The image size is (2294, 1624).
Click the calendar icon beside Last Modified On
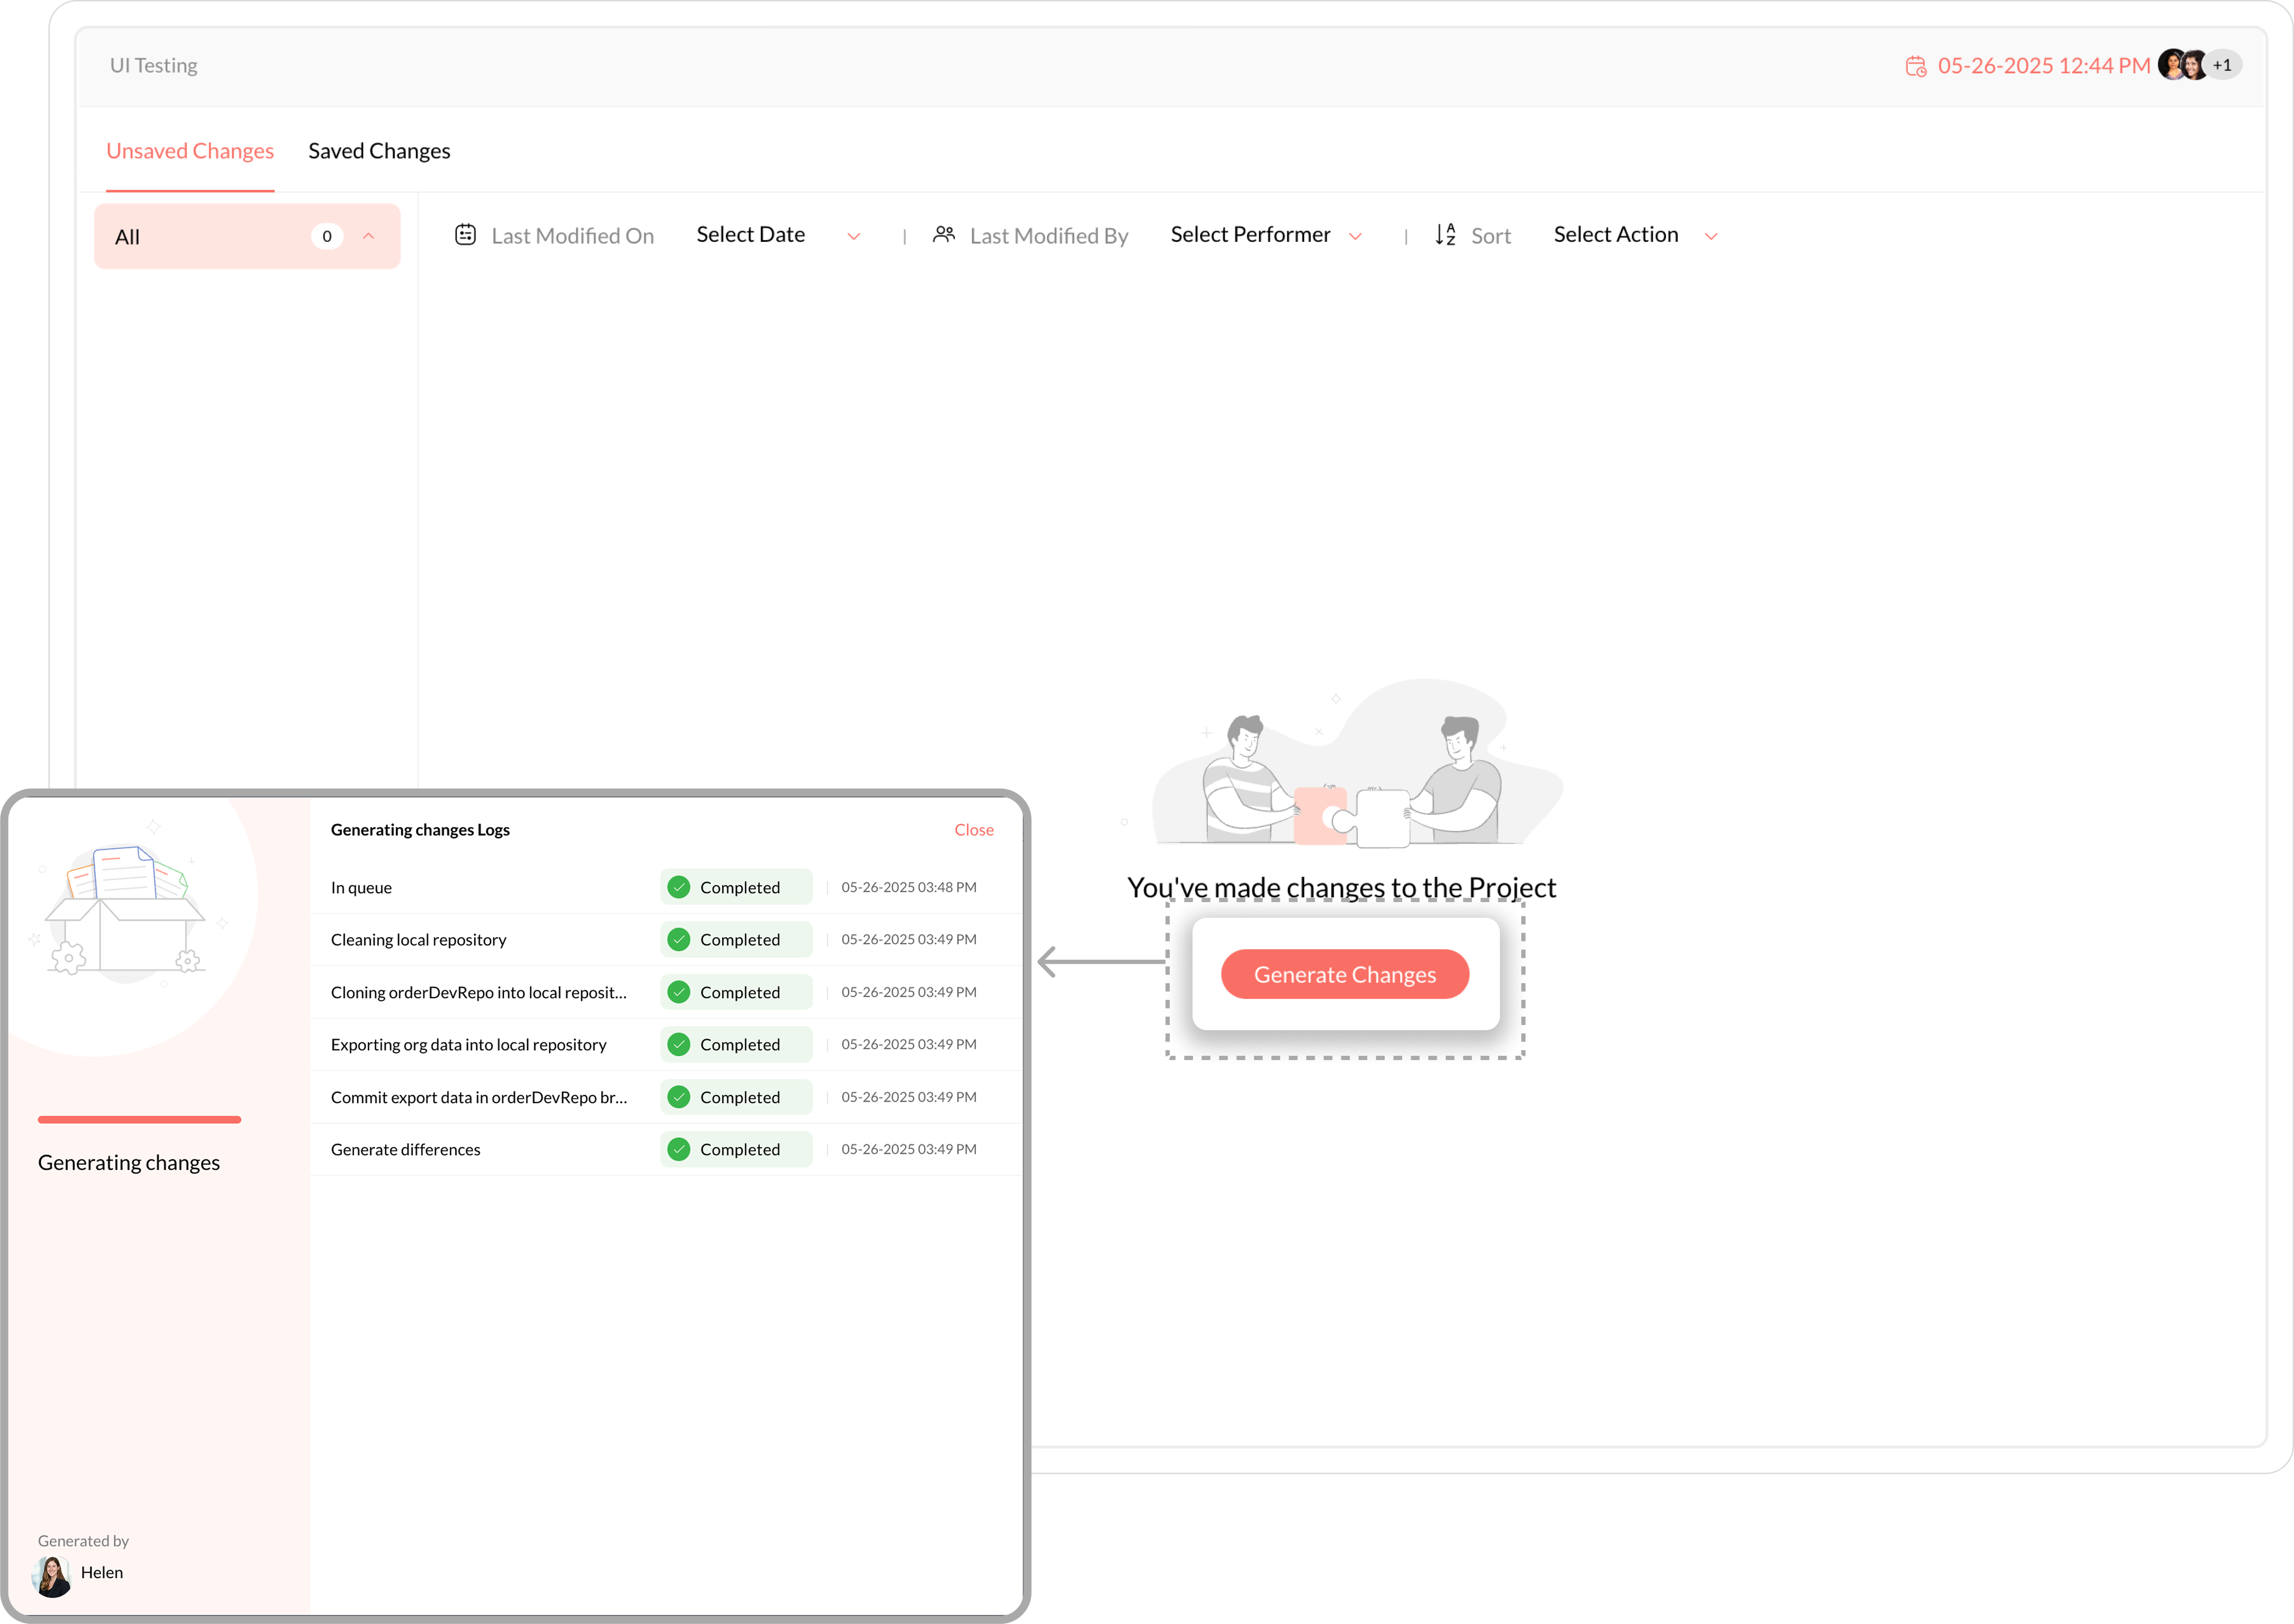[465, 235]
